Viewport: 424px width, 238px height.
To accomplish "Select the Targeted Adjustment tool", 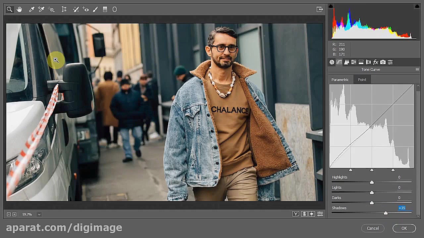I will 51,10.
